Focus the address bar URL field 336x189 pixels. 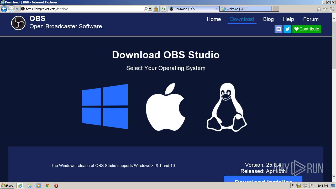(x=84, y=9)
